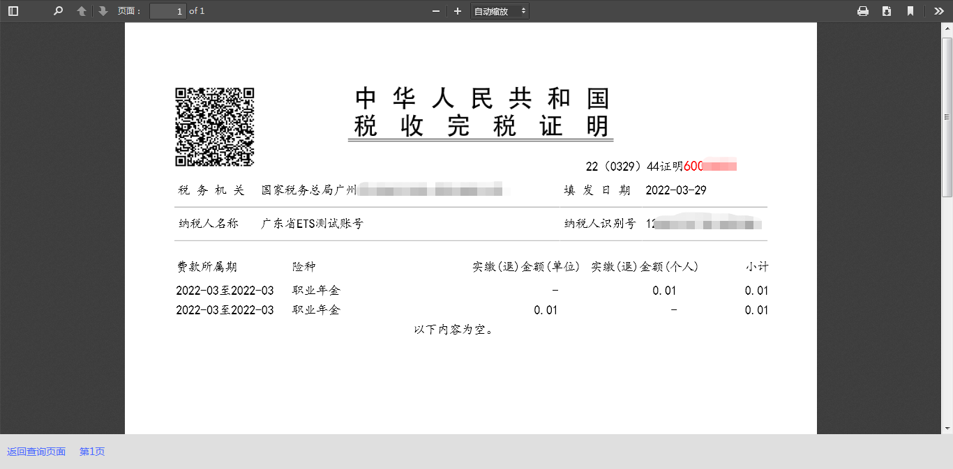Click the scrollbar up arrow
Screen dimensions: 953x469
tap(947, 28)
